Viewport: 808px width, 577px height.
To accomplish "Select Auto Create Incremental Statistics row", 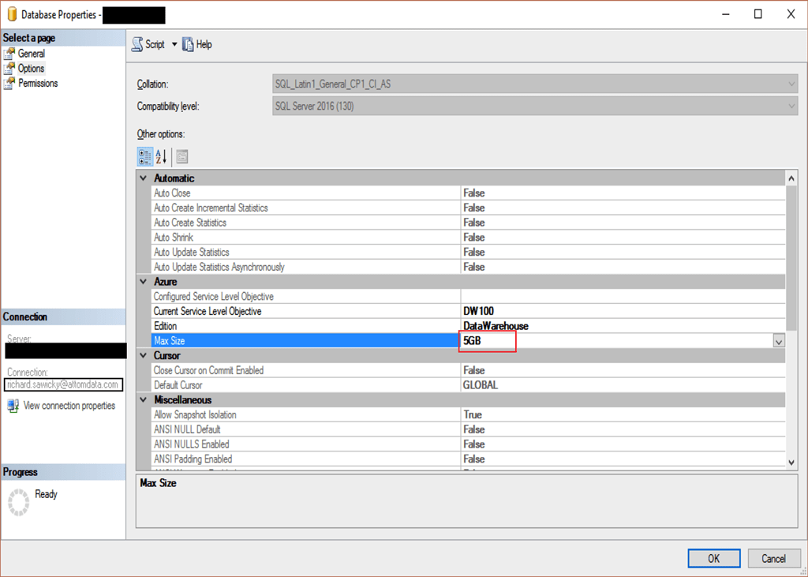I will [468, 208].
